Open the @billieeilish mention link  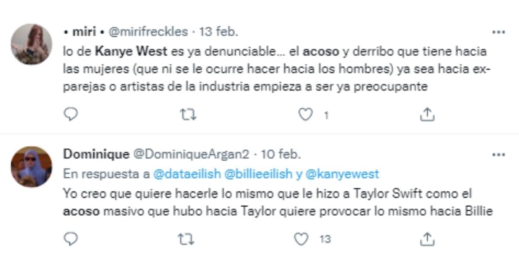point(261,173)
